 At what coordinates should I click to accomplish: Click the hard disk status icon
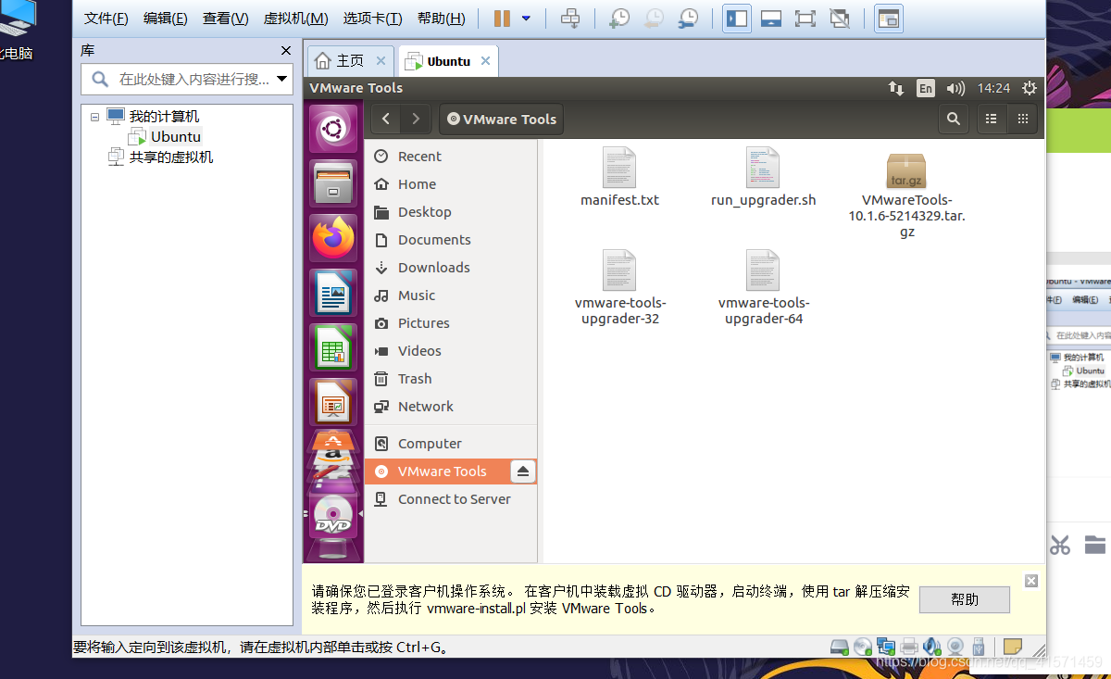840,647
